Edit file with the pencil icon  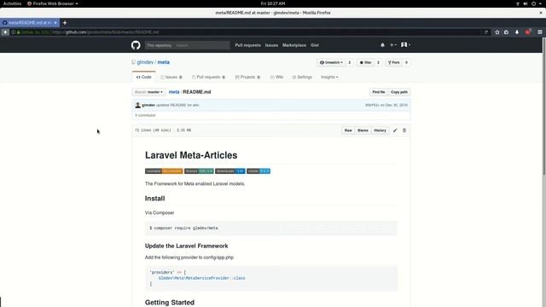pyautogui.click(x=395, y=130)
